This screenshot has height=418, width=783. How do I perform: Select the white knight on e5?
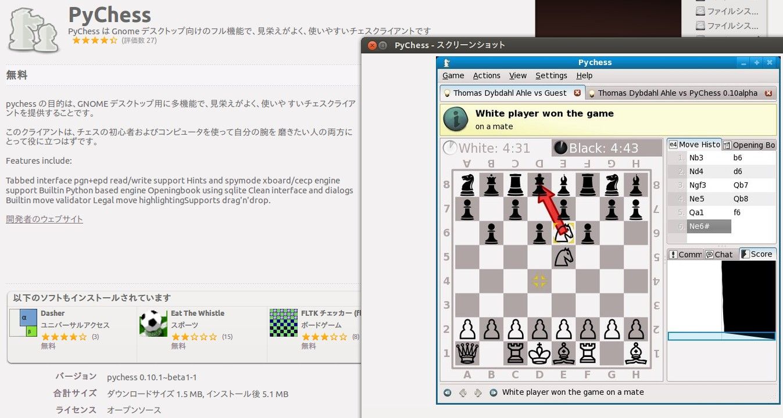pyautogui.click(x=563, y=257)
